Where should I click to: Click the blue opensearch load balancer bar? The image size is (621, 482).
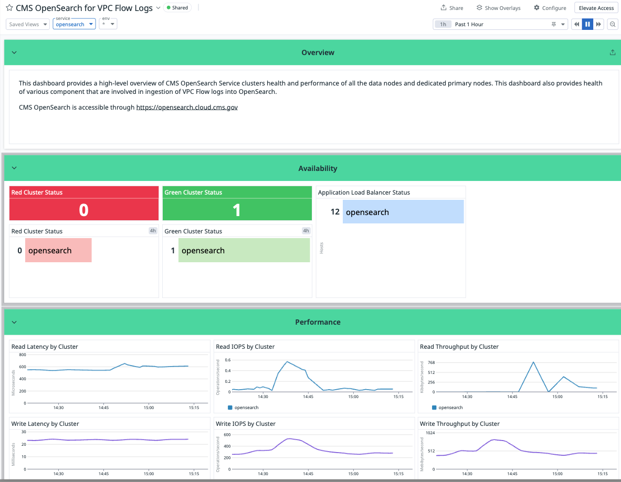click(403, 212)
